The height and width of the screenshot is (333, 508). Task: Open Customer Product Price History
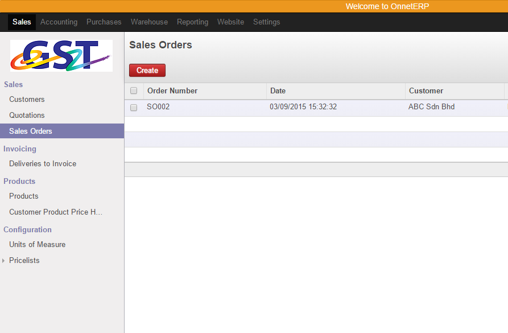tap(55, 212)
